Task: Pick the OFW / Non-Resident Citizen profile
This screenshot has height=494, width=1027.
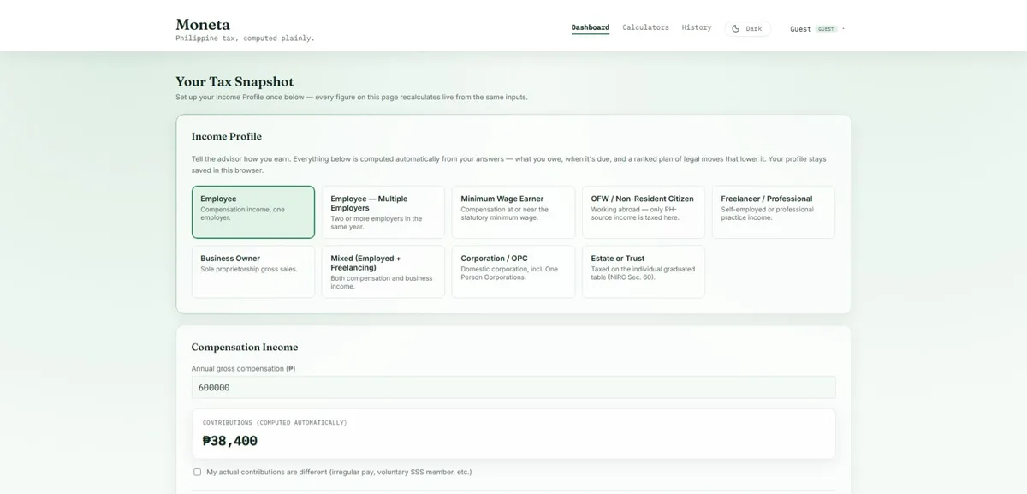Action: point(644,212)
